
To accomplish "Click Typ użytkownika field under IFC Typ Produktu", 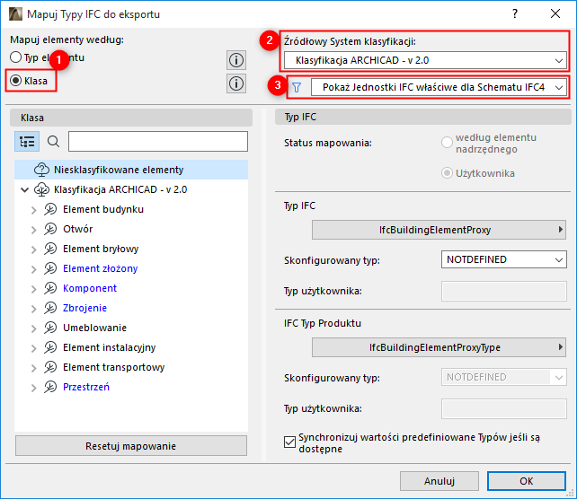I will tap(504, 409).
